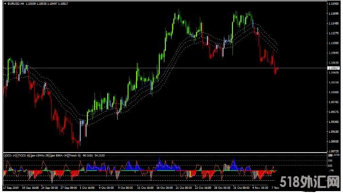The image size is (343, 193).
Task: Click the small triangle beside EURUSD,H4
Action: pyautogui.click(x=5, y=4)
